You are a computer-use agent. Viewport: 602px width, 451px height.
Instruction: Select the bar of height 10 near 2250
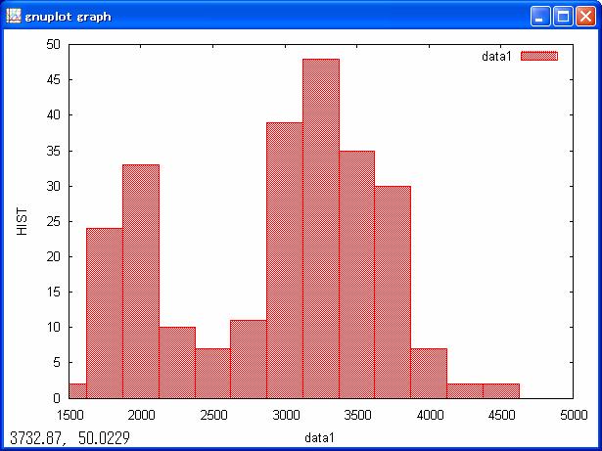(x=176, y=362)
